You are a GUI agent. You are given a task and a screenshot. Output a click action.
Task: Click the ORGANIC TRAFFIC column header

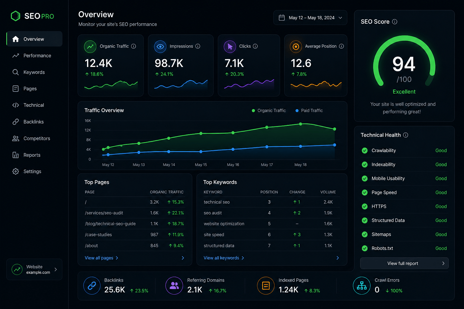tap(167, 192)
